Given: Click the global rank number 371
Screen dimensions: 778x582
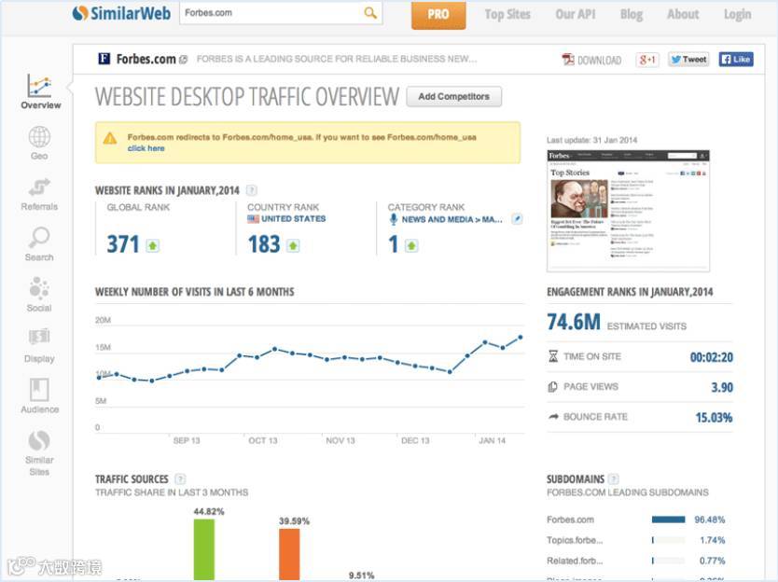Looking at the screenshot, I should click(x=123, y=244).
